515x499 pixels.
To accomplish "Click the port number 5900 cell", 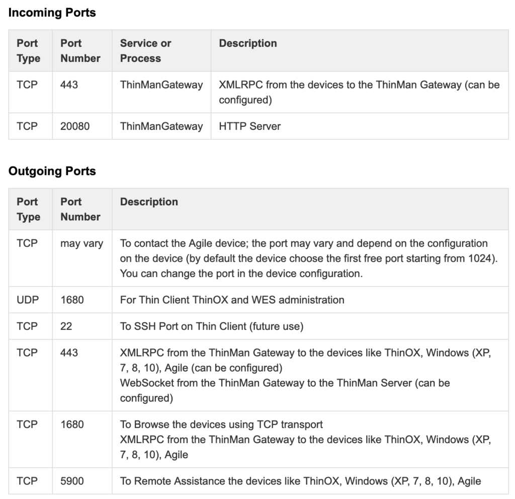I will tap(72, 481).
